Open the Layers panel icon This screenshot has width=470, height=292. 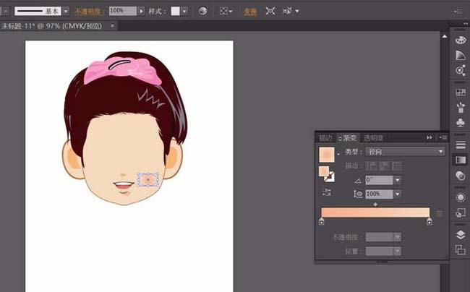coord(460,235)
